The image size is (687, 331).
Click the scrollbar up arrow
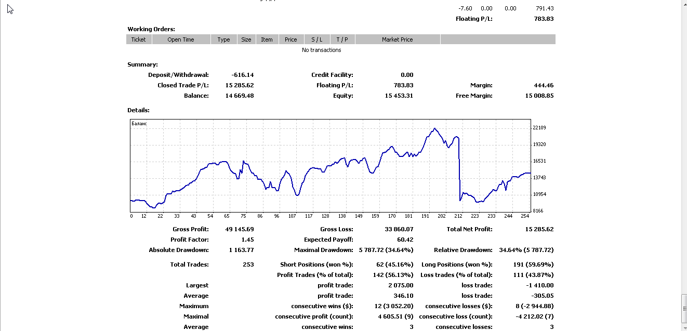684,4
